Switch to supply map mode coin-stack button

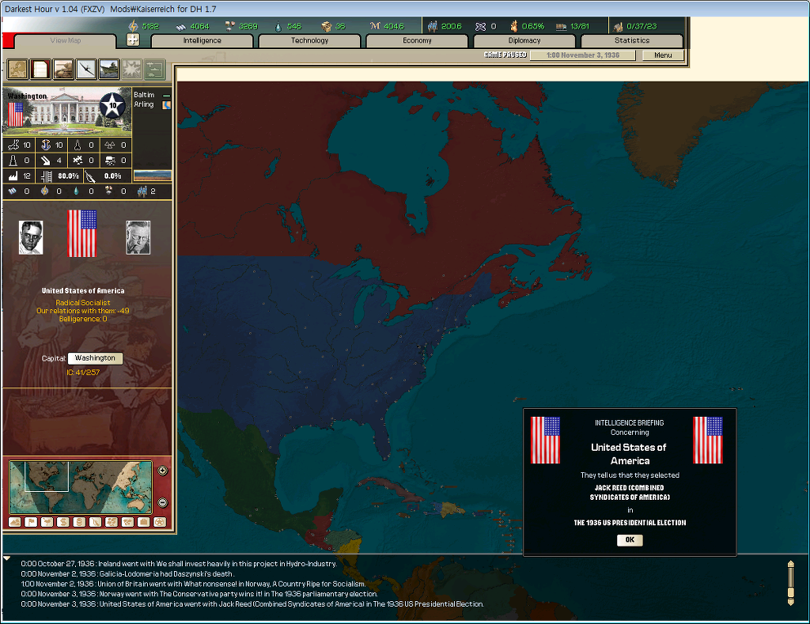pos(79,522)
